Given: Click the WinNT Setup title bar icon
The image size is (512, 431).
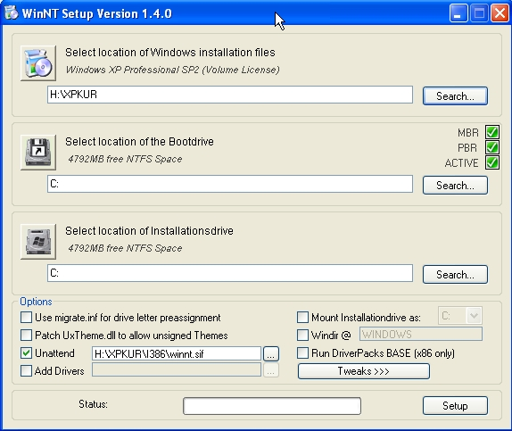Looking at the screenshot, I should coord(11,13).
